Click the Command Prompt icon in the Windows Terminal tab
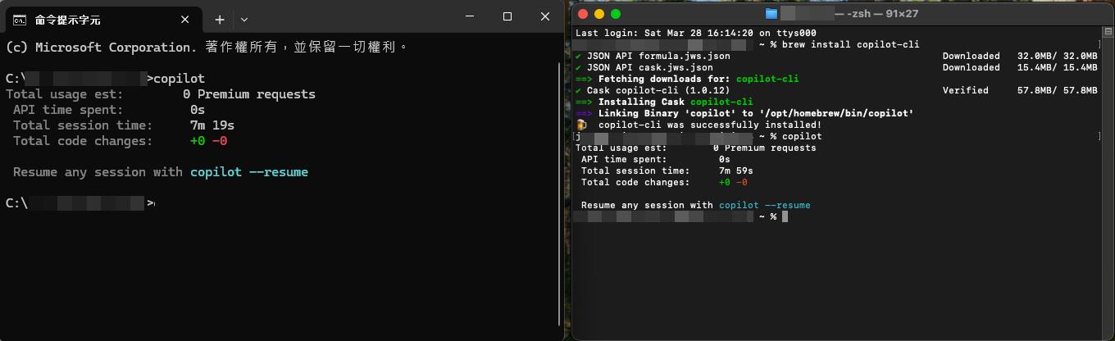 tap(20, 19)
